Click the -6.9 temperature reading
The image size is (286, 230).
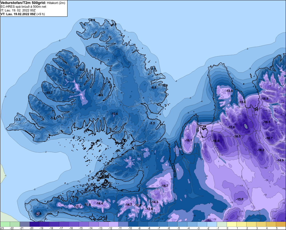165,85
